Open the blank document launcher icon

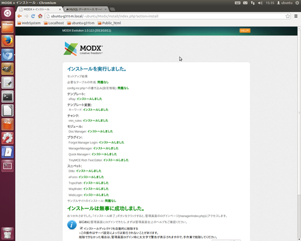tap(7, 110)
